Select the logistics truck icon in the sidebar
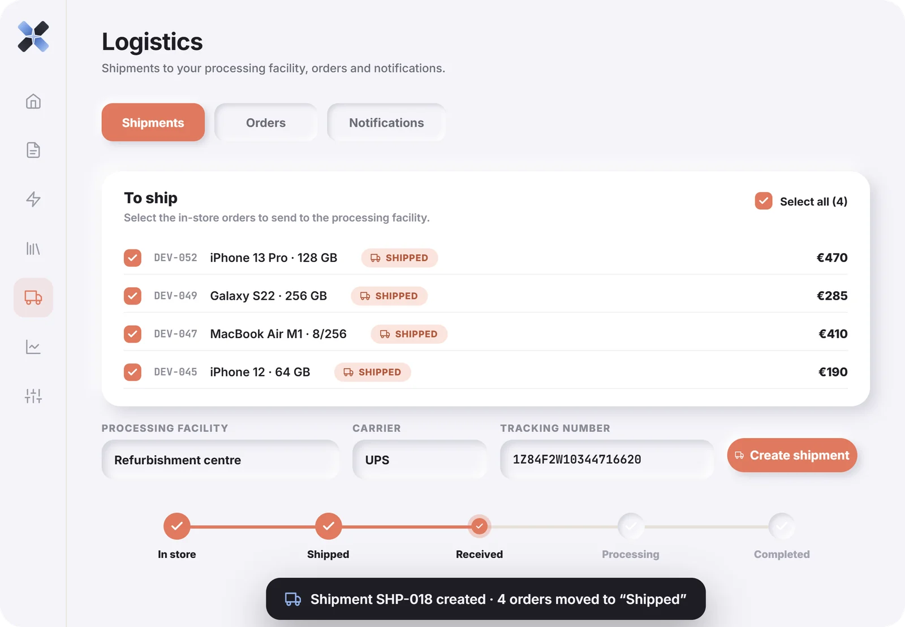The width and height of the screenshot is (905, 627). (33, 297)
